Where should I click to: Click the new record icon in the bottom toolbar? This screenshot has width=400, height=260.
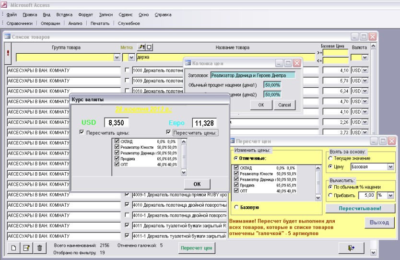pos(14,248)
